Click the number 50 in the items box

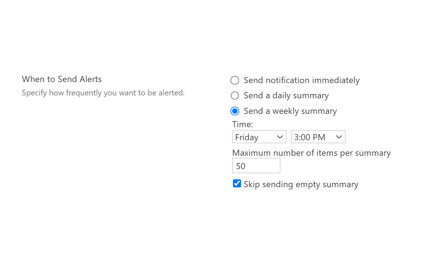(241, 166)
